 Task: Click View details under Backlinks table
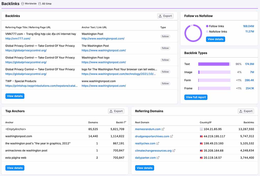pyautogui.click(x=15, y=96)
